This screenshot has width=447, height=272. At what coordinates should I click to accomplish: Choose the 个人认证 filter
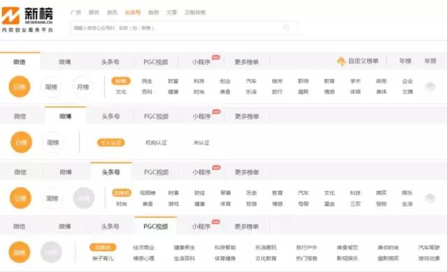pyautogui.click(x=111, y=142)
